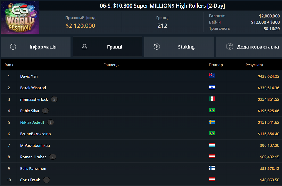The height and width of the screenshot is (186, 282).
Task: Click the Додаткова ставка hexagon icon
Action: (230, 47)
